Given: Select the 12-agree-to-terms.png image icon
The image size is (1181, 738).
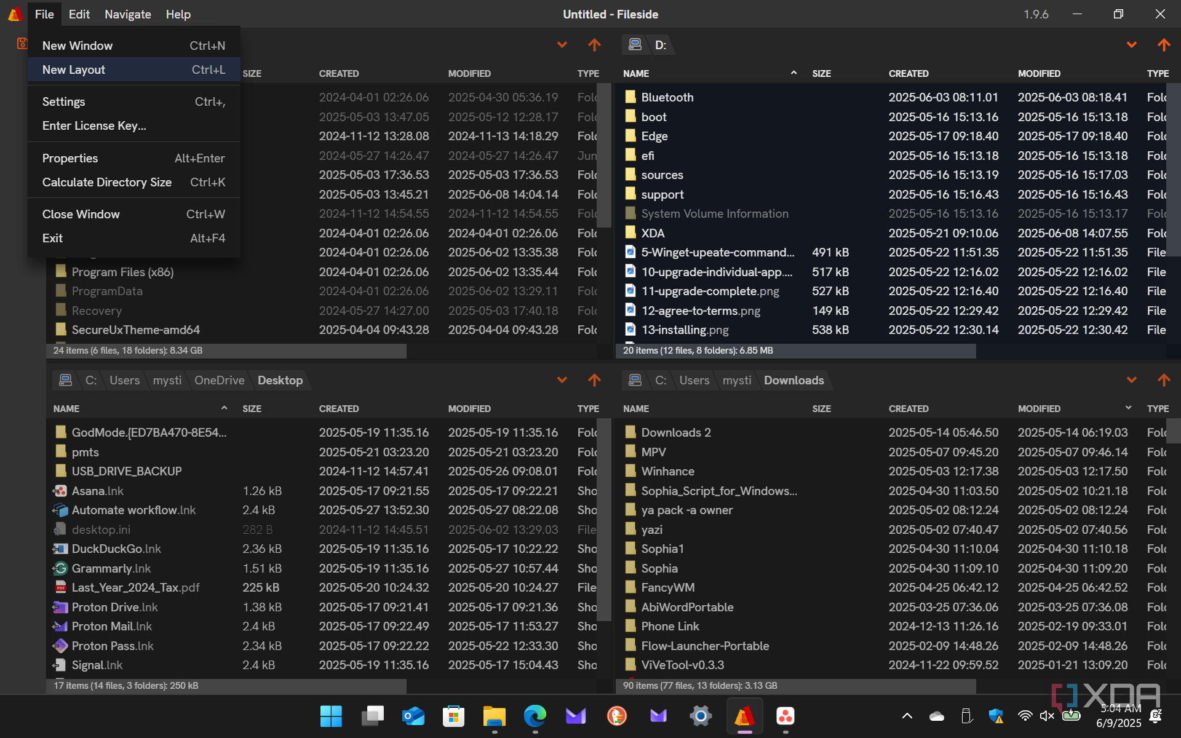Looking at the screenshot, I should coord(630,311).
